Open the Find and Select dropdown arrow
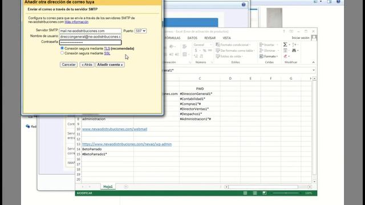Screen dimensions: 365x205 [x=298, y=51]
